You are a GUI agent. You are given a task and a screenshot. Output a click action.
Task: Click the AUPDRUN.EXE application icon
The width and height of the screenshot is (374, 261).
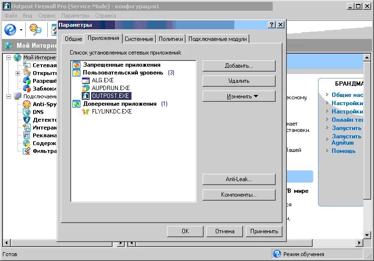[x=86, y=88]
